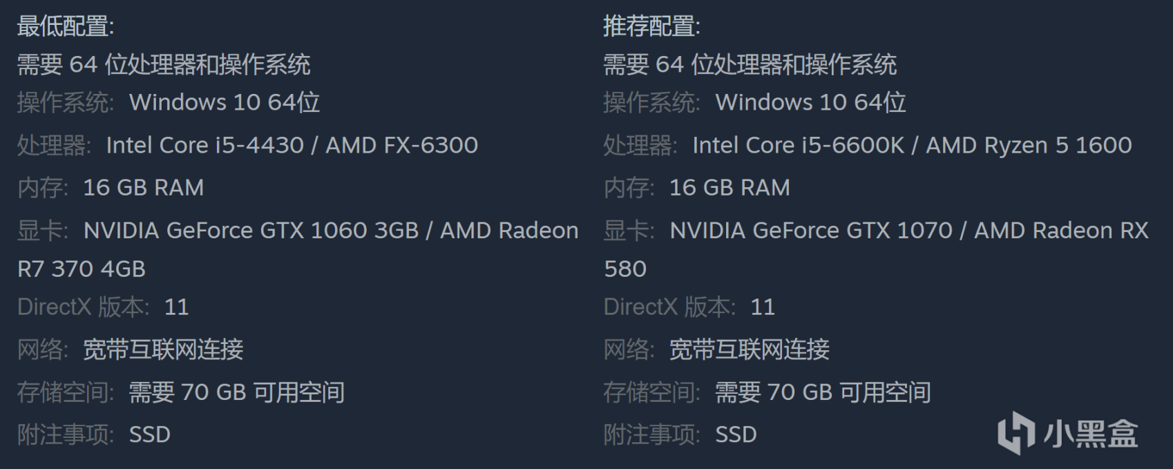The height and width of the screenshot is (469, 1173).
Task: Click minimum 操作系统 Windows 10 64位 value
Action: 225,102
